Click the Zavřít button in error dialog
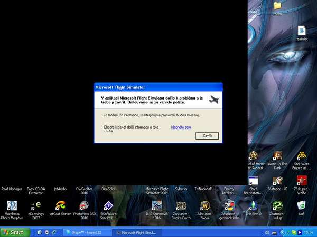 pos(207,135)
